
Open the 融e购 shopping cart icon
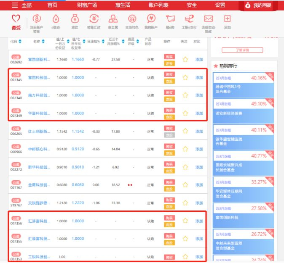click(x=170, y=18)
